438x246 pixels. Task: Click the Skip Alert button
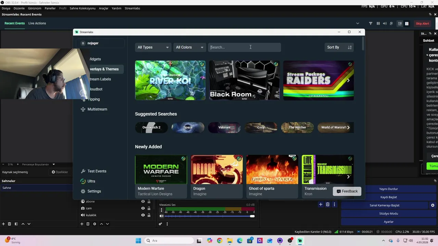(x=422, y=24)
